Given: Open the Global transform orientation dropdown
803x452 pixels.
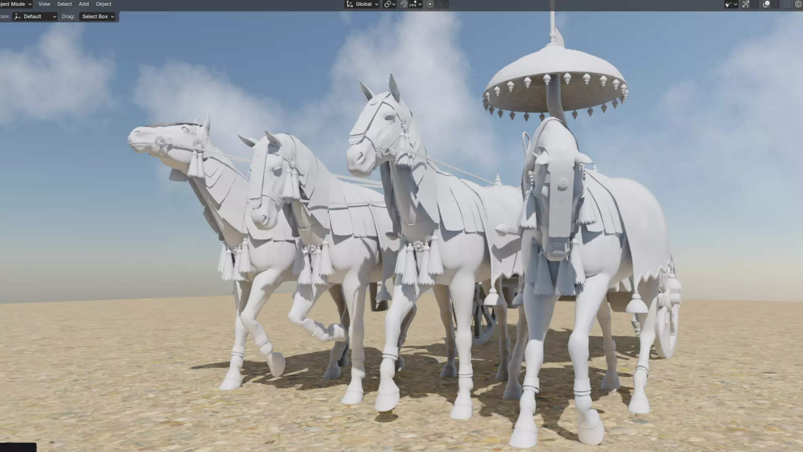Looking at the screenshot, I should (362, 4).
